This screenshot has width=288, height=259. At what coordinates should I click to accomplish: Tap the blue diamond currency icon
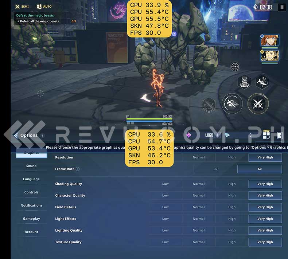[x=227, y=135]
